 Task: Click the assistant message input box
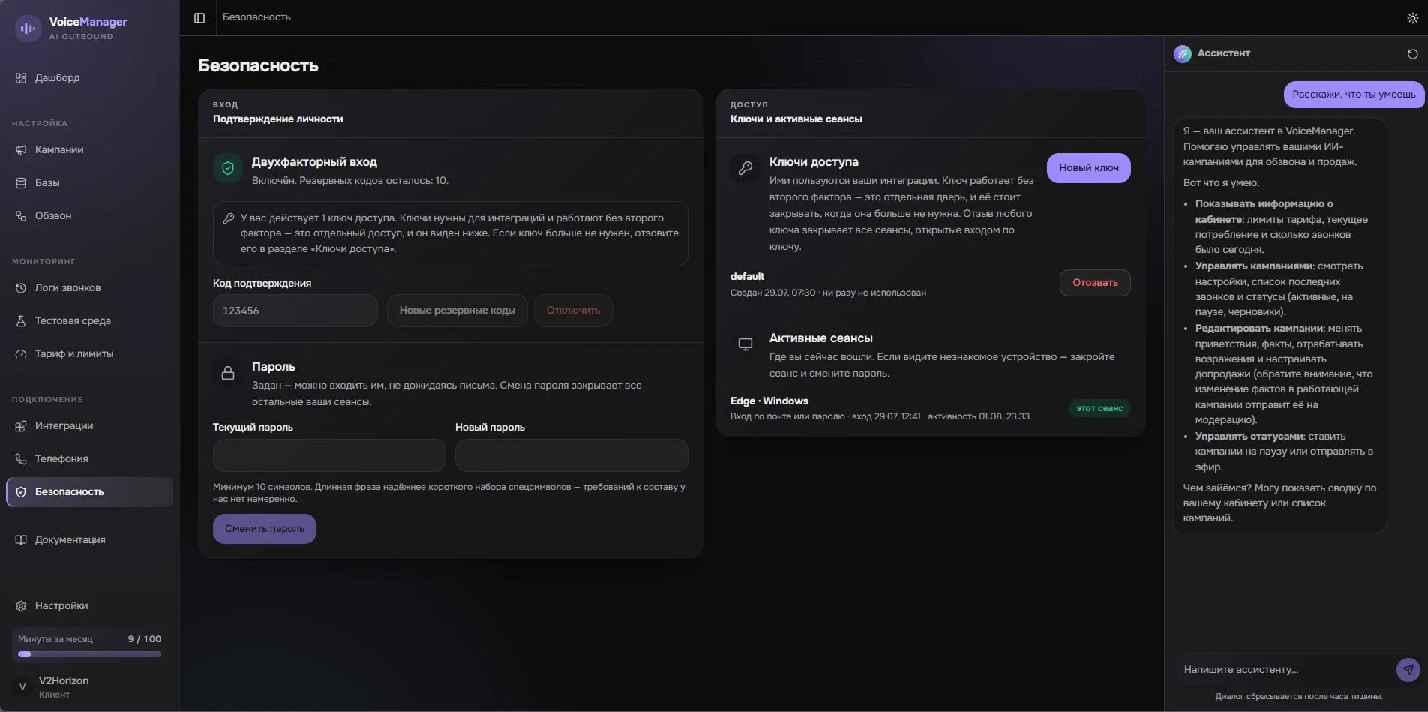[1284, 669]
